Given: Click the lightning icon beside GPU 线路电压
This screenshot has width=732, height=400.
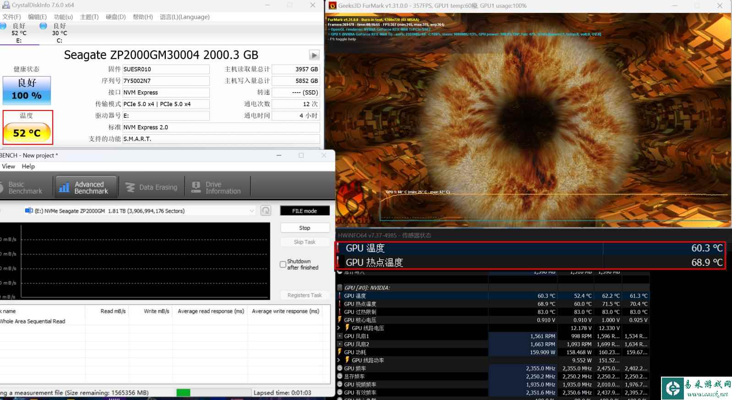Looking at the screenshot, I should pos(347,328).
